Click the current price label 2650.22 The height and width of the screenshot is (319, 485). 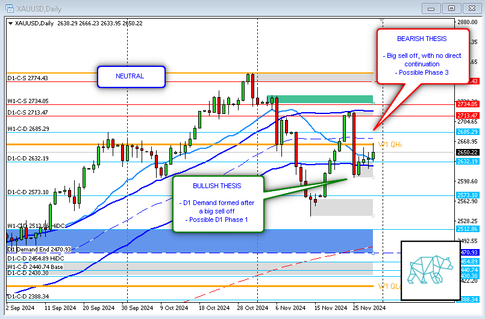(x=468, y=153)
